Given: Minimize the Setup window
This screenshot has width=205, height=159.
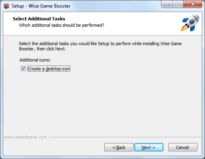Looking at the screenshot, I should click(x=167, y=4).
